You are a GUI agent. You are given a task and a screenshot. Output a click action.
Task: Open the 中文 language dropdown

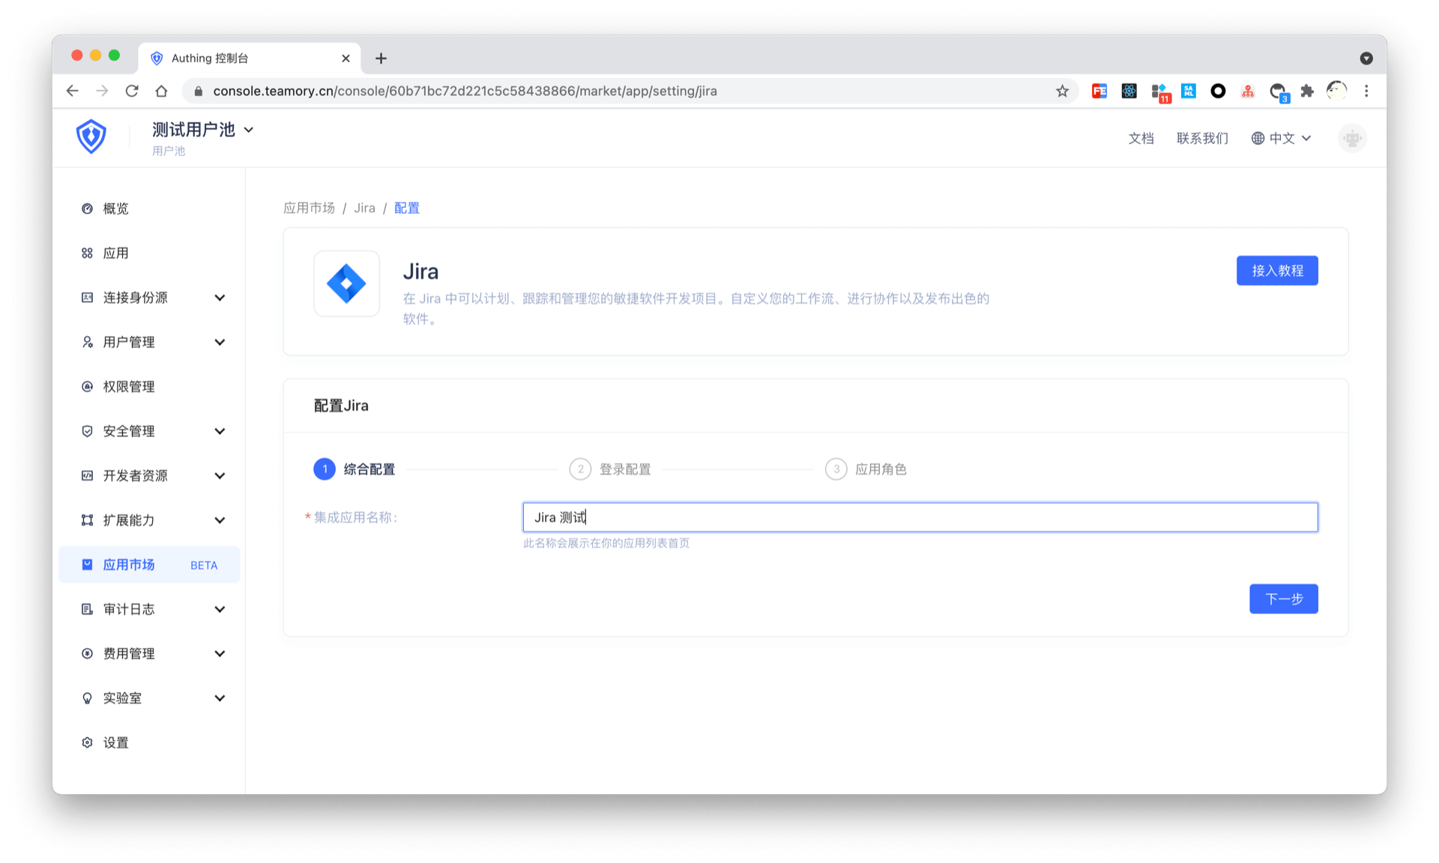pyautogui.click(x=1281, y=139)
